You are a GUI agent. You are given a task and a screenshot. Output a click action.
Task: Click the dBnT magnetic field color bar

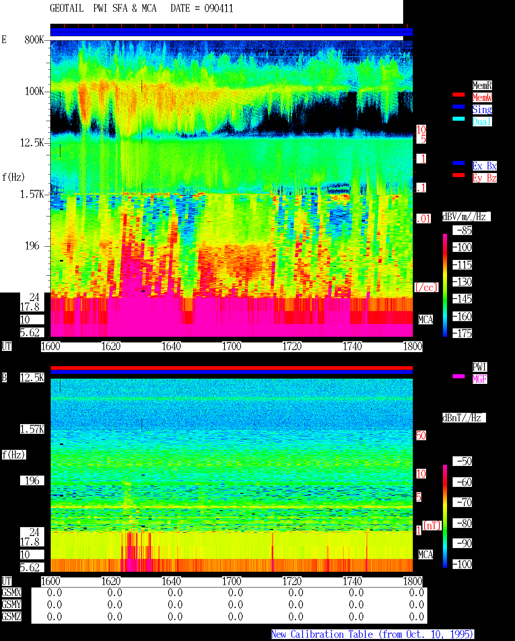(x=445, y=516)
